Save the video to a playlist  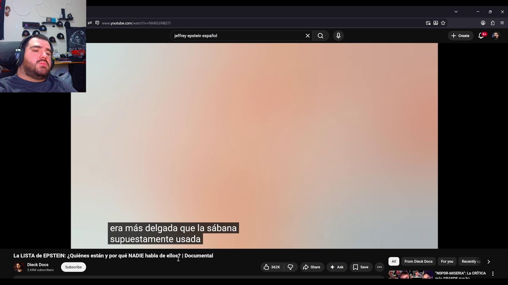pos(361,267)
